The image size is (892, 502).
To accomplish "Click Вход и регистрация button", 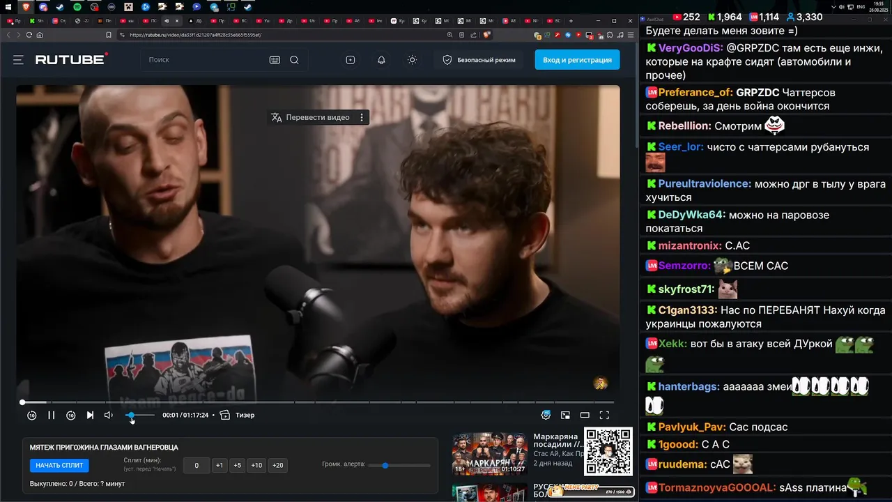I will pos(577,60).
